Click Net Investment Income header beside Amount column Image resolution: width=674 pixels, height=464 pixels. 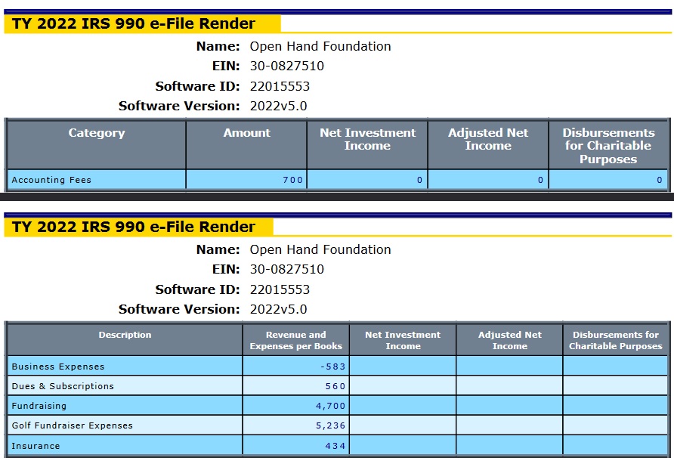point(367,145)
